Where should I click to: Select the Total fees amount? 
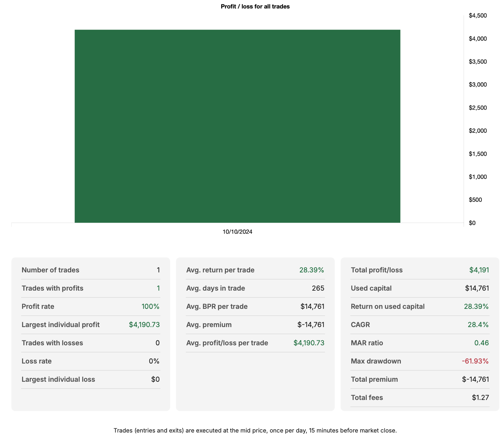(481, 397)
